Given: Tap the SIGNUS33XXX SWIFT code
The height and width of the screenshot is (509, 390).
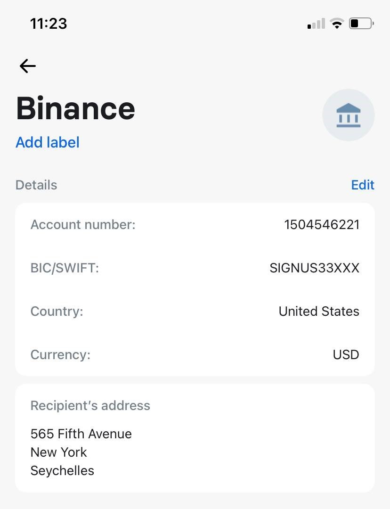Looking at the screenshot, I should pyautogui.click(x=314, y=268).
